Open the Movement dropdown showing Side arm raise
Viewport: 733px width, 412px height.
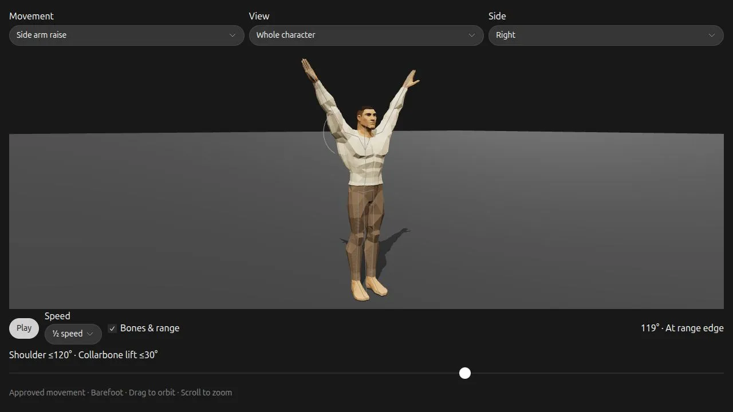click(127, 35)
